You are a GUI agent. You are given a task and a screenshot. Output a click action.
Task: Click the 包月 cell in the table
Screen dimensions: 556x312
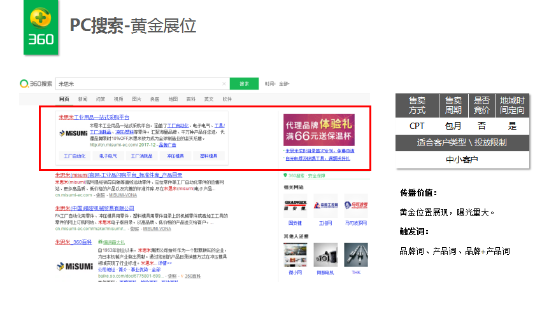pyautogui.click(x=453, y=126)
